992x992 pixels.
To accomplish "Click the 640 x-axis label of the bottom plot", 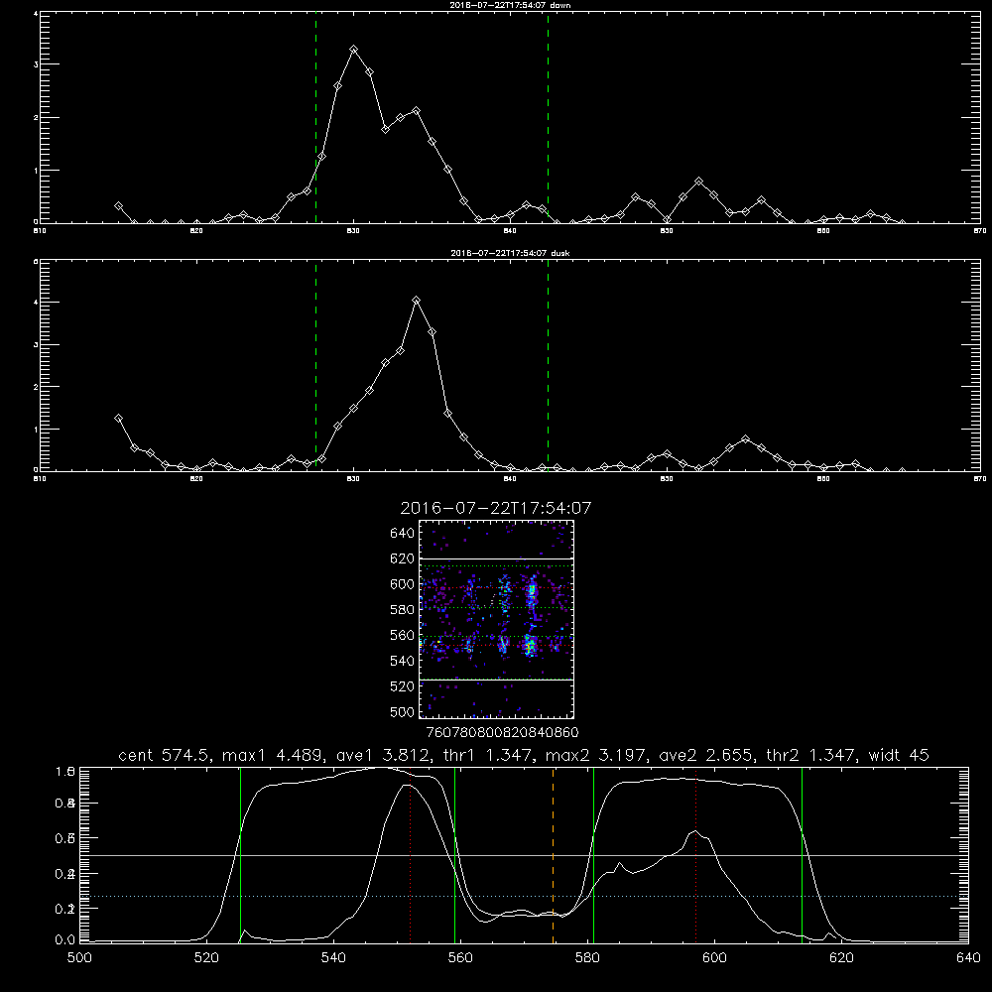I will pos(968,958).
